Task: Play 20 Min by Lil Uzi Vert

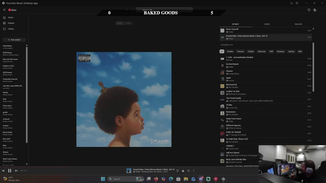Action: [x=266, y=106]
